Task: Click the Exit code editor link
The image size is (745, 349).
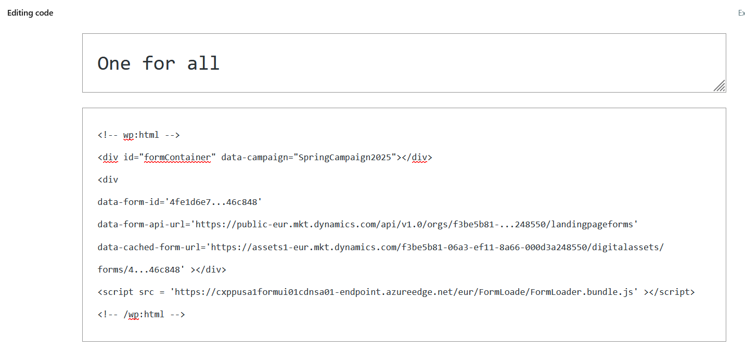Action: point(741,12)
